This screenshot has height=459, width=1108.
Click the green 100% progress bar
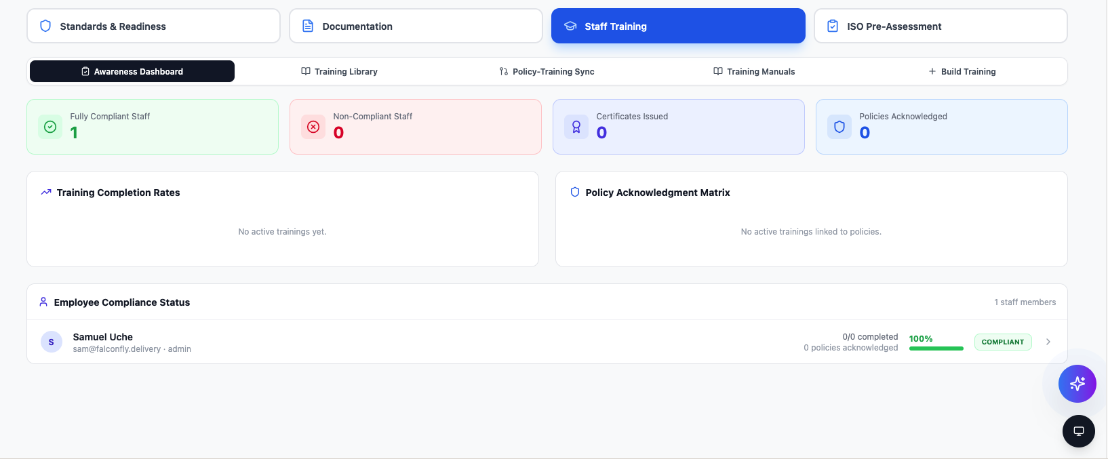[936, 348]
